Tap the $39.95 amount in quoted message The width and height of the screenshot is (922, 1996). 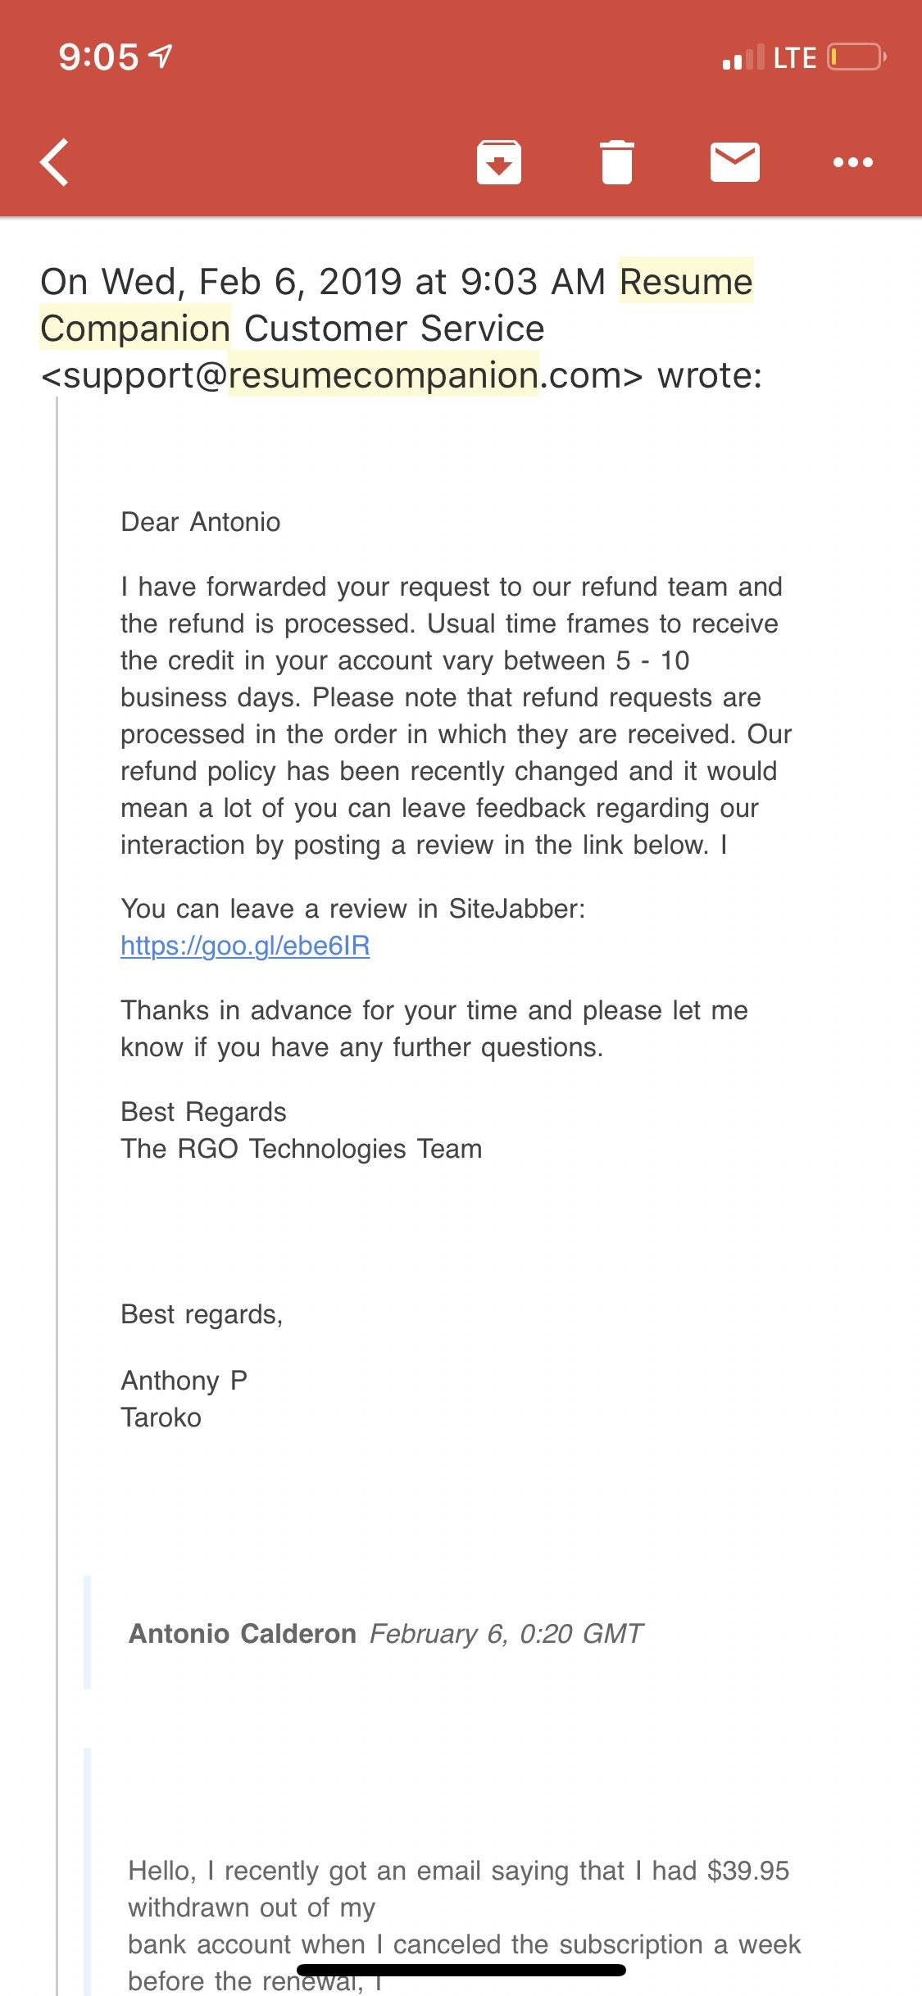[747, 1871]
